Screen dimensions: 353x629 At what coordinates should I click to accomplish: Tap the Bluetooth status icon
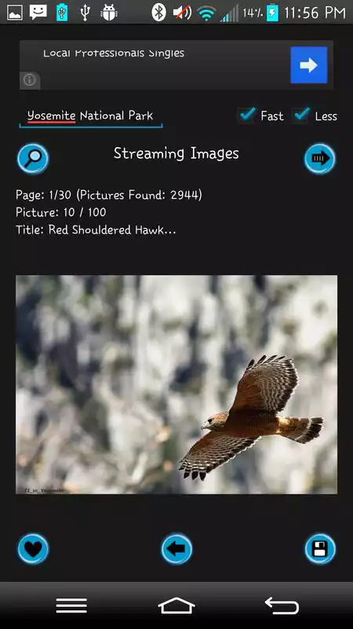(158, 13)
